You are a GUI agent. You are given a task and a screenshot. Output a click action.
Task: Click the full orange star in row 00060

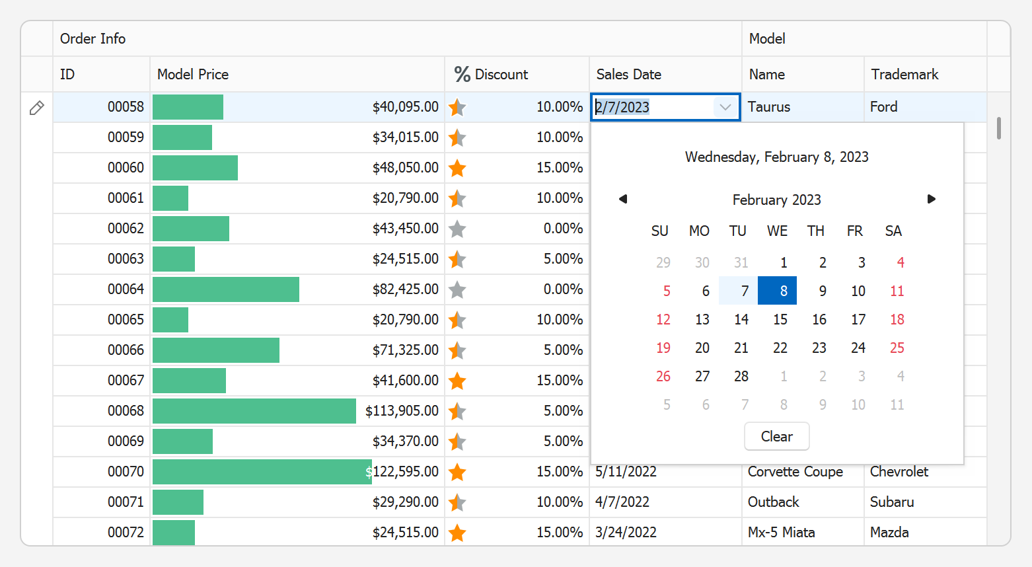click(x=457, y=168)
